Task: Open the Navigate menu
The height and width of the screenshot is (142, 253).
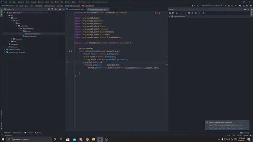Action: tap(21, 2)
